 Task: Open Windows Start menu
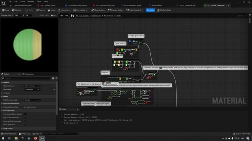[x=3, y=138]
